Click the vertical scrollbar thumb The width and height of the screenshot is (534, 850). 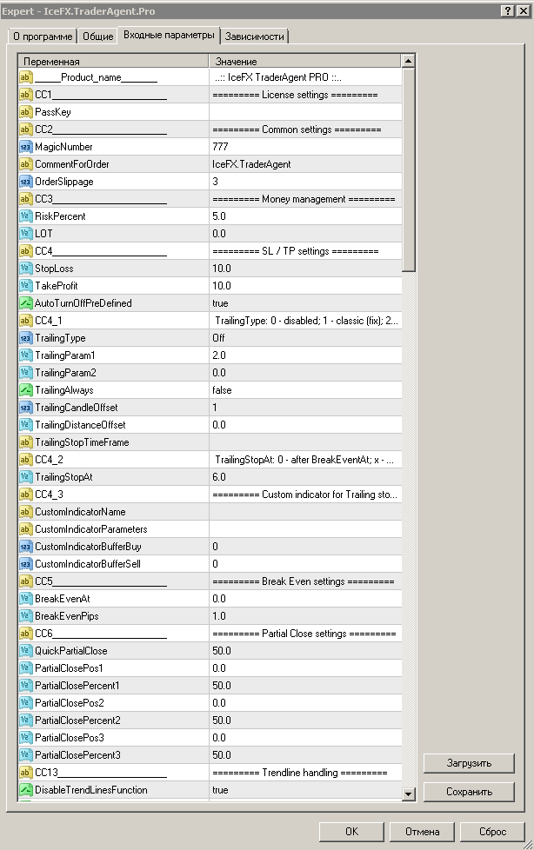[409, 169]
